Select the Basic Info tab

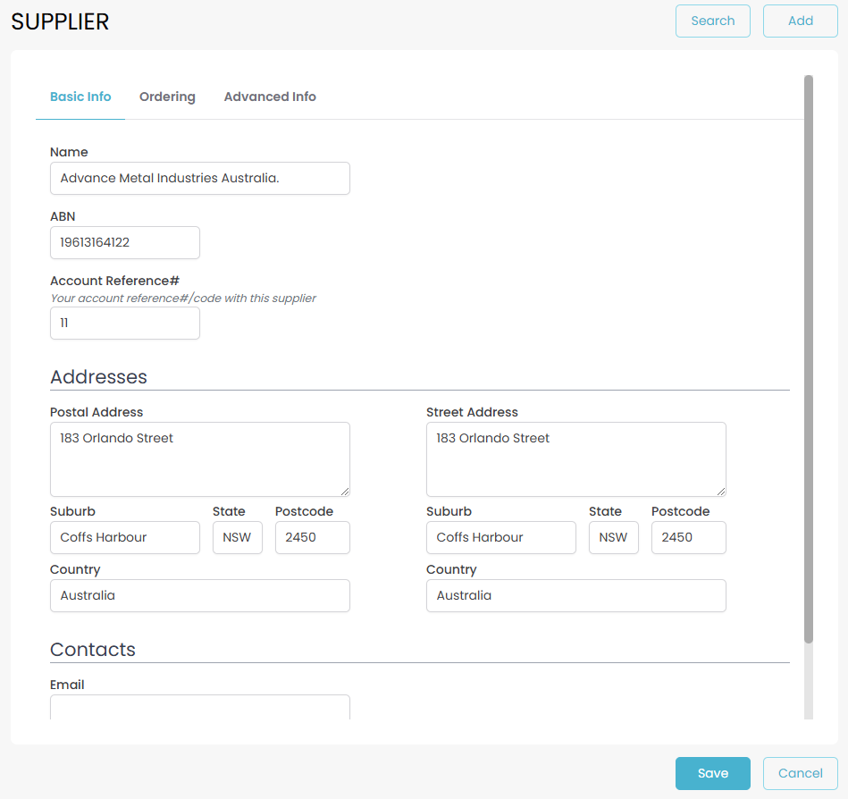[80, 97]
